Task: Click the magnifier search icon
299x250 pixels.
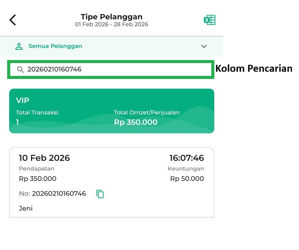Action: (20, 69)
